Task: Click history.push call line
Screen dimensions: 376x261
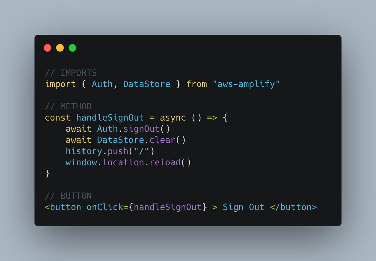Action: coord(110,151)
